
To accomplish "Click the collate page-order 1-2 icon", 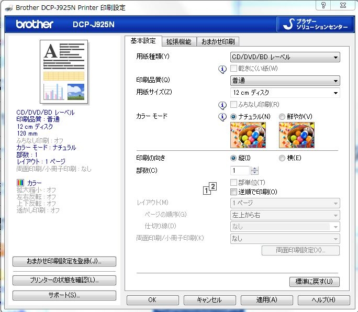I will coord(210,188).
